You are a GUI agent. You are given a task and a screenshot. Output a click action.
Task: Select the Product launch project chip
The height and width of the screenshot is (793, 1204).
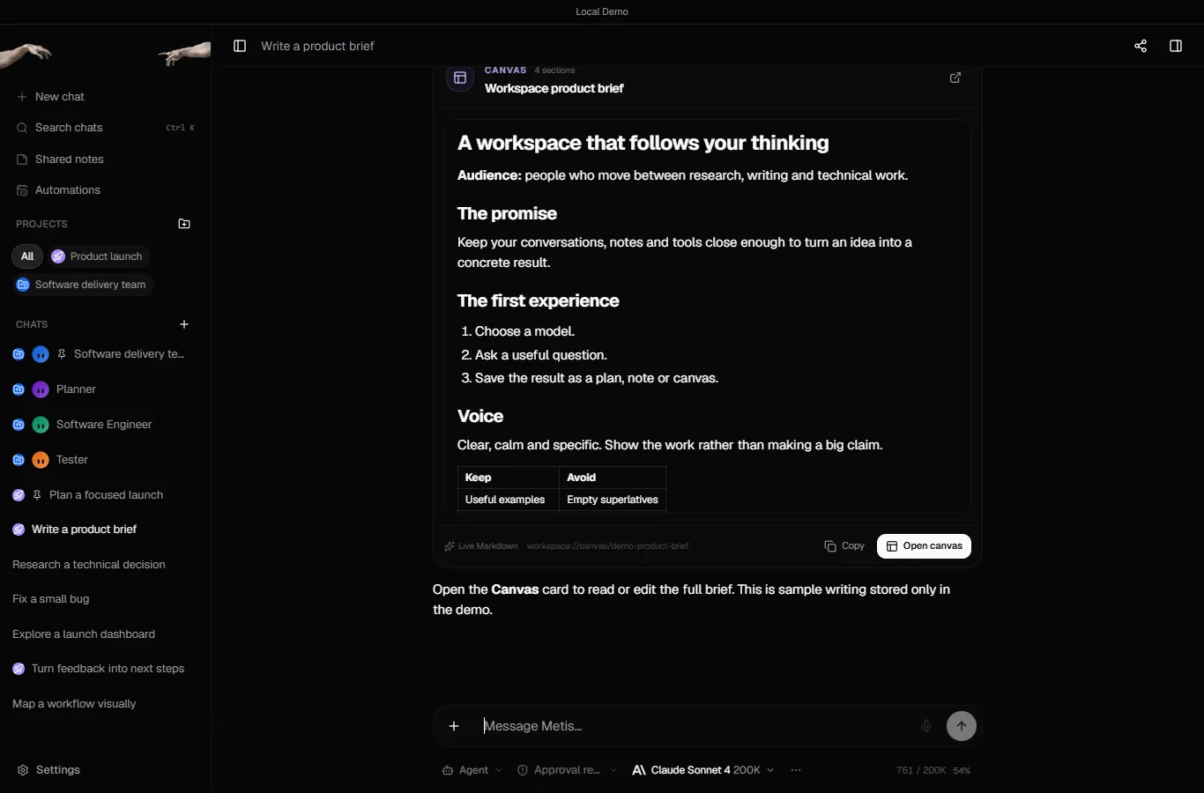98,256
